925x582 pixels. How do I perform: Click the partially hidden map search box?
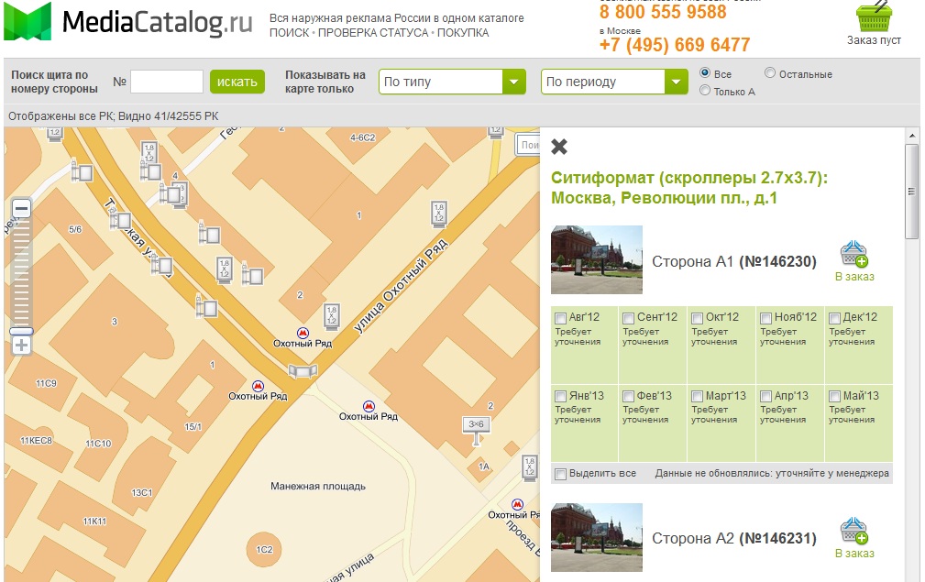527,145
